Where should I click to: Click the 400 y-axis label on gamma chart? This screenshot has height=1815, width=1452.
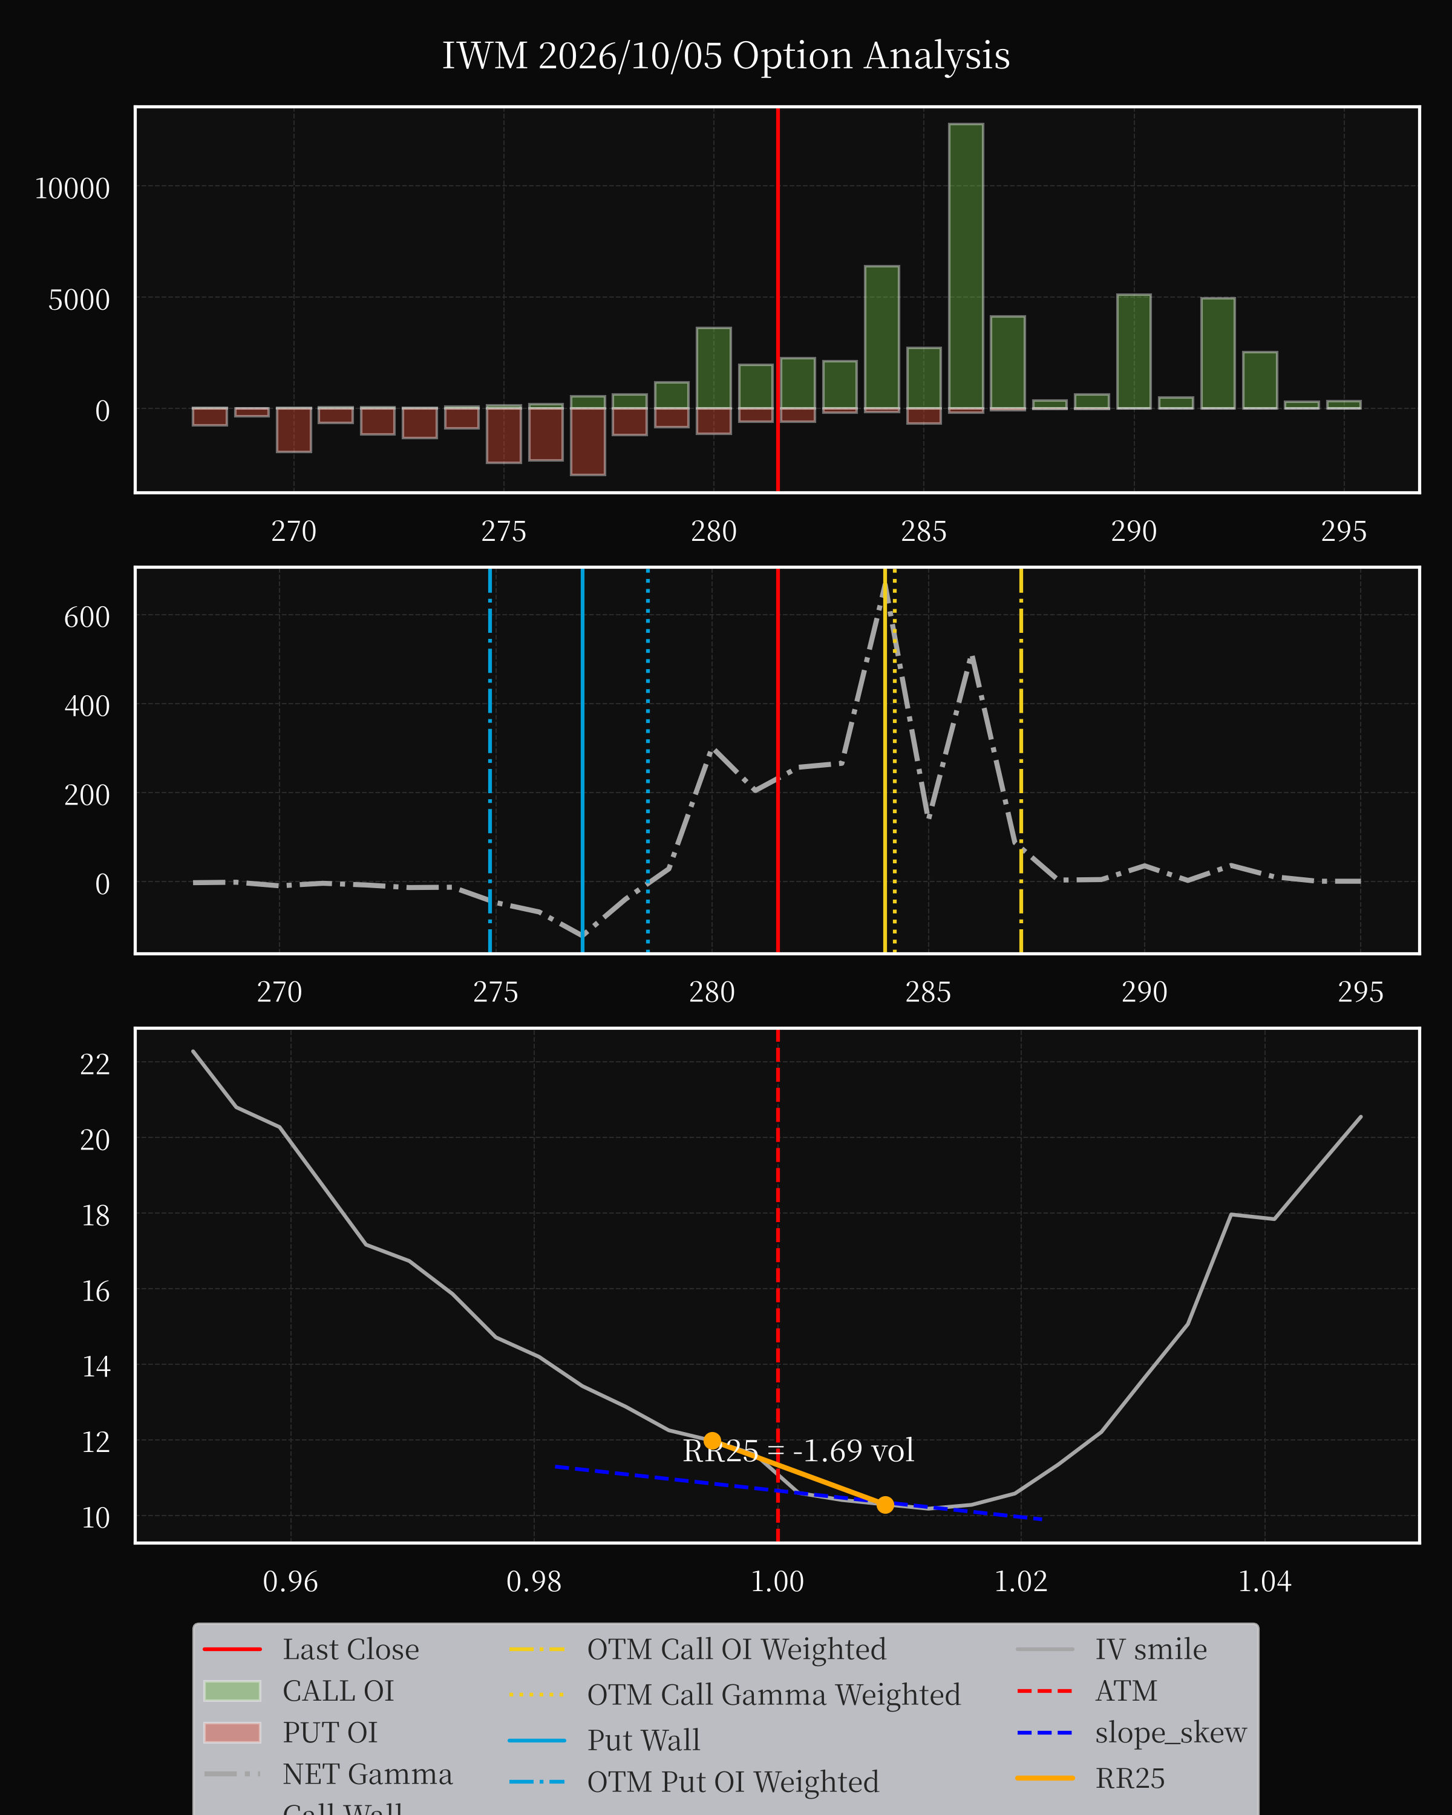tap(87, 705)
